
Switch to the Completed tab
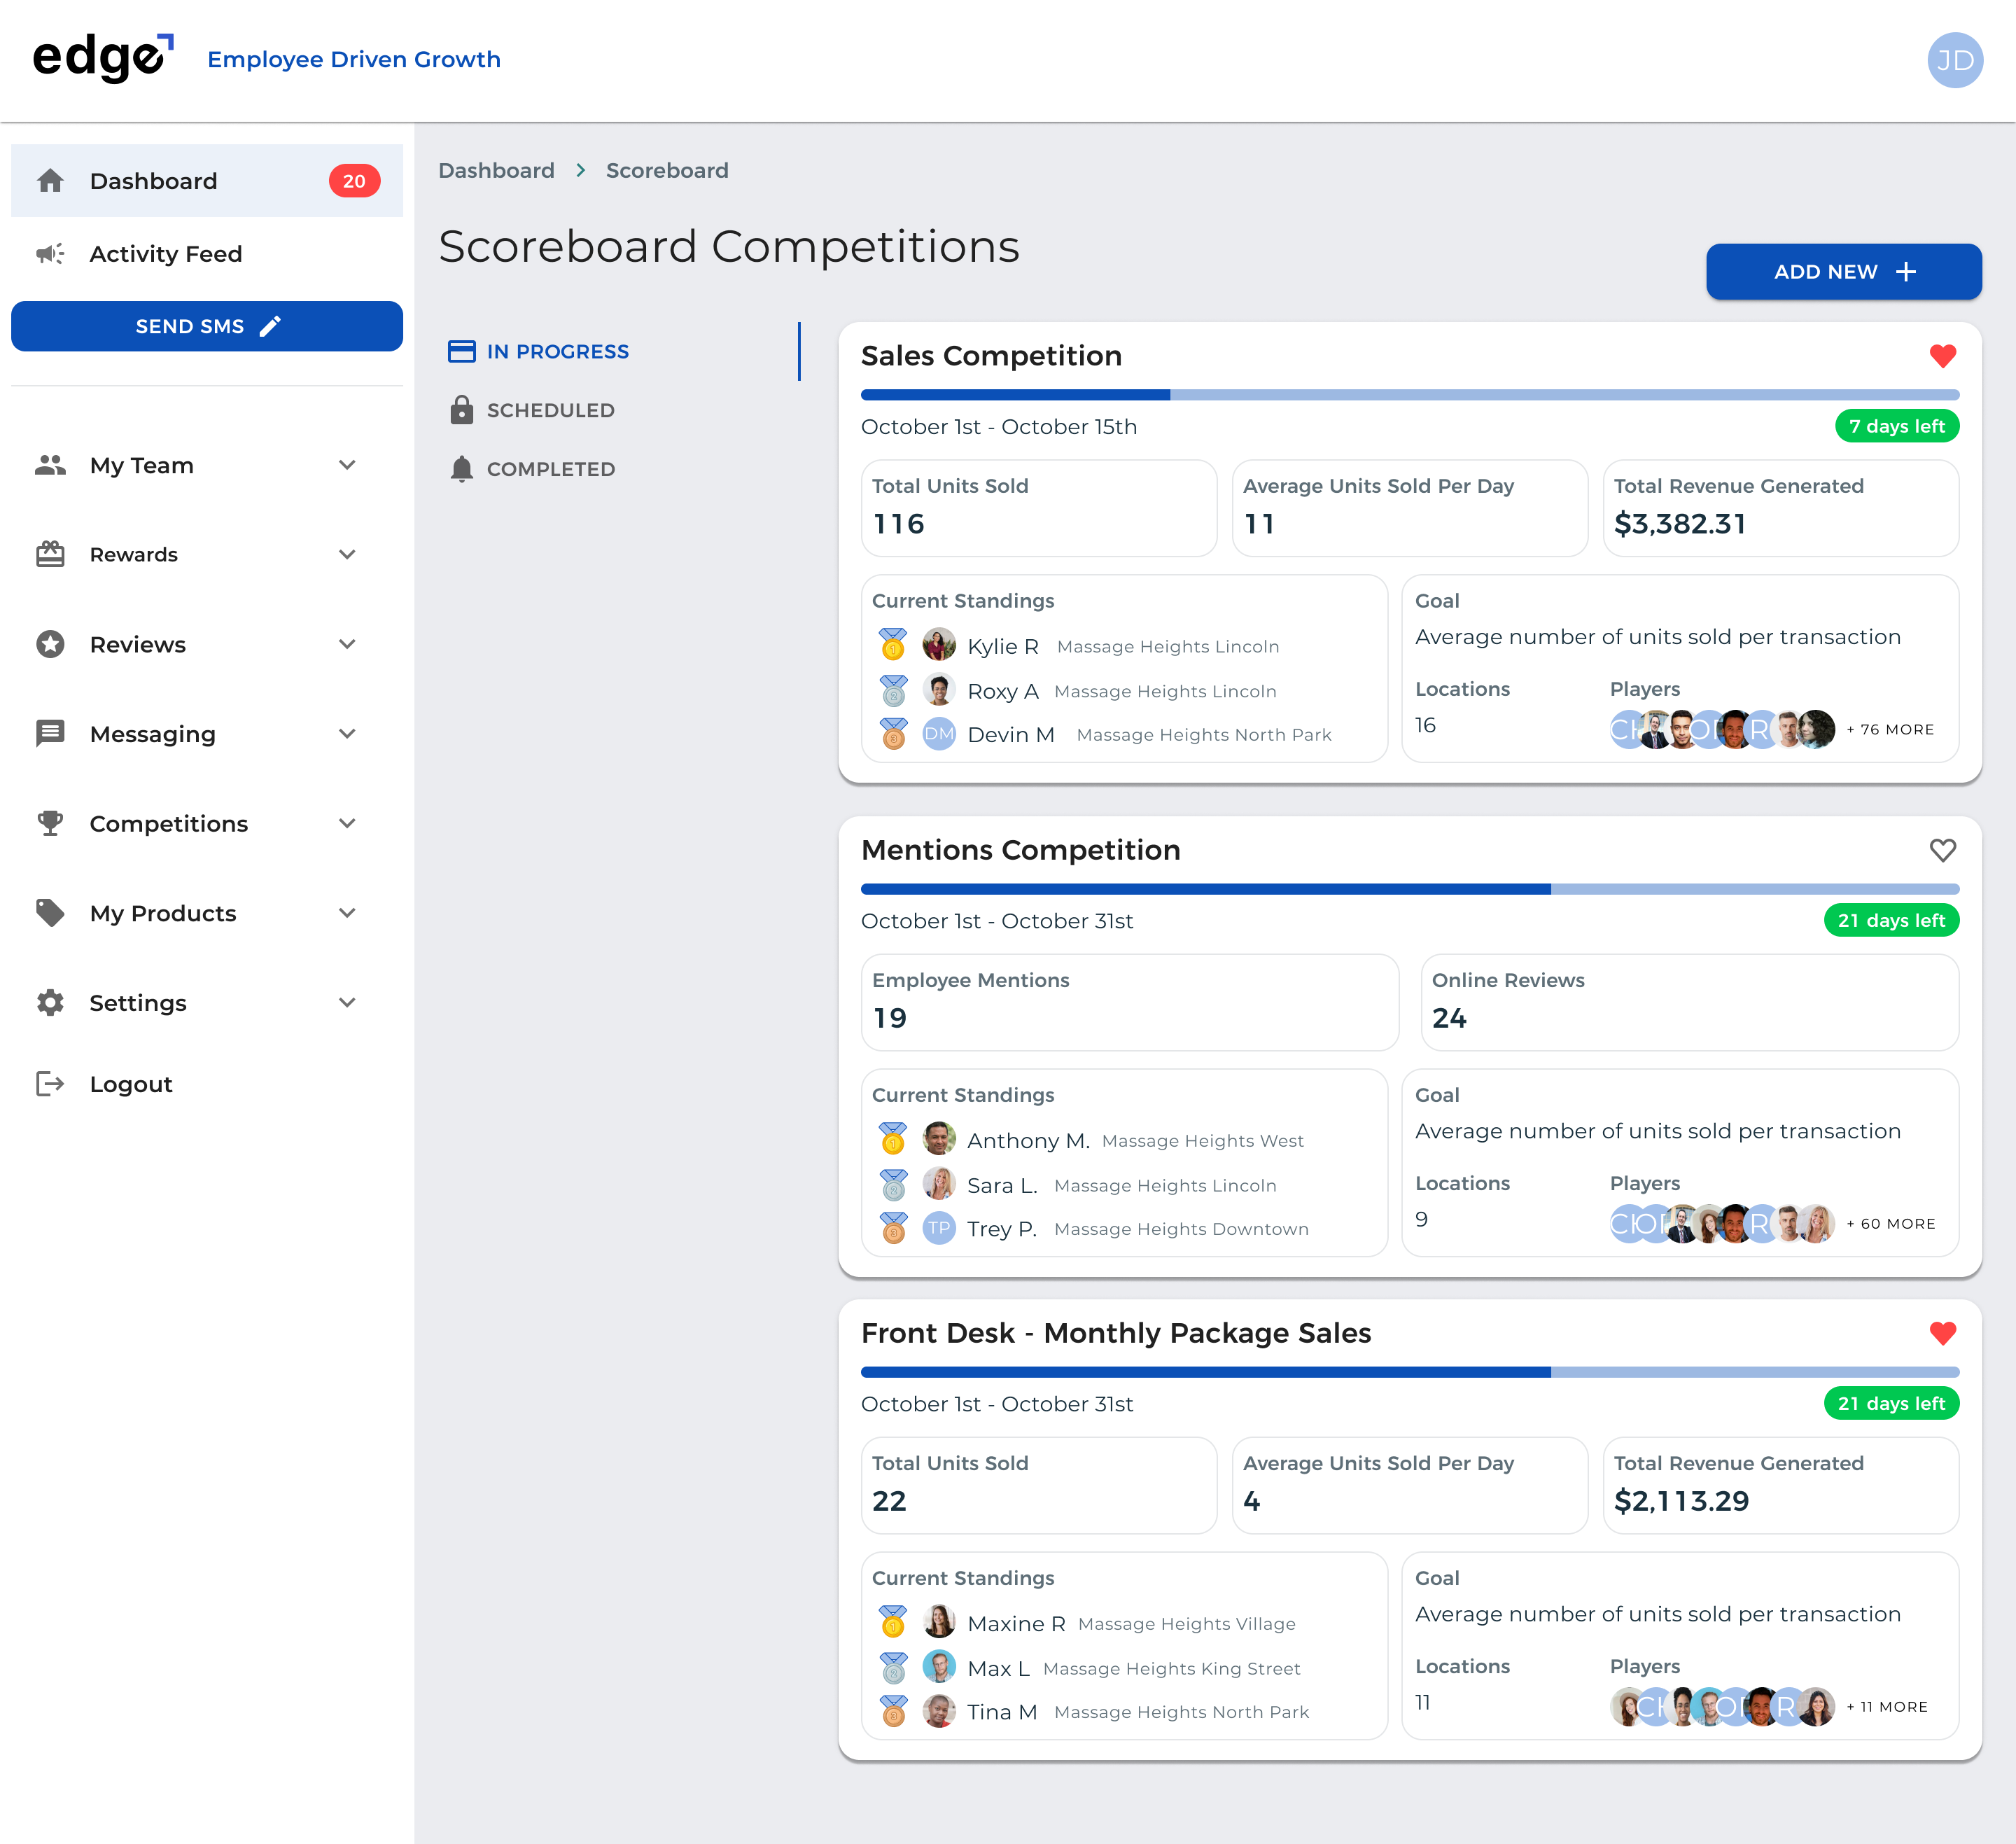pyautogui.click(x=550, y=469)
